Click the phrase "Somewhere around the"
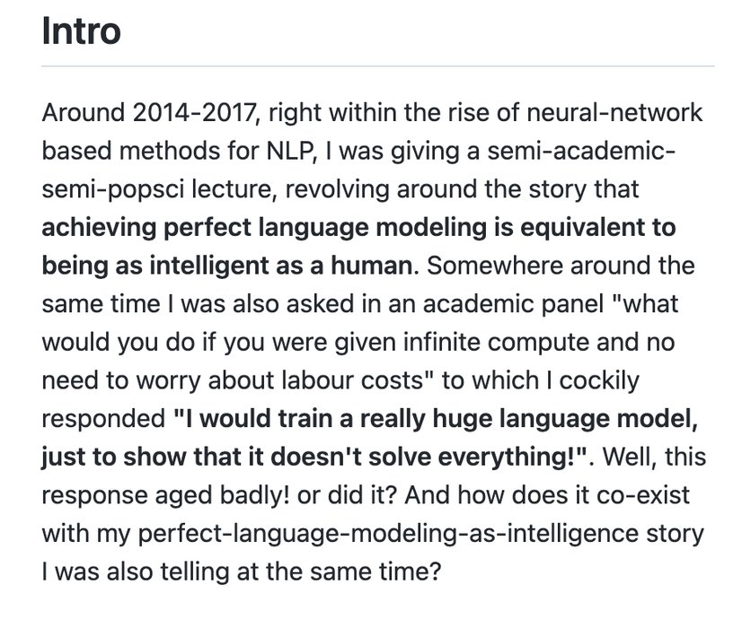This screenshot has height=628, width=742. click(x=561, y=266)
